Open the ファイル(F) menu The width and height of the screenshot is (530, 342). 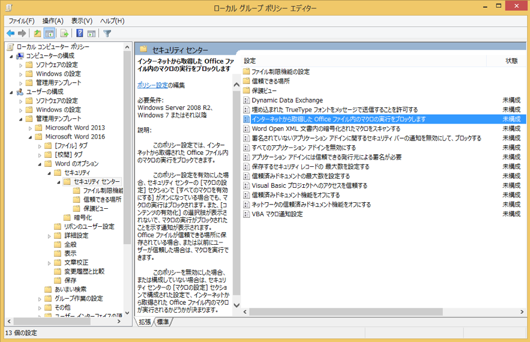tap(22, 20)
